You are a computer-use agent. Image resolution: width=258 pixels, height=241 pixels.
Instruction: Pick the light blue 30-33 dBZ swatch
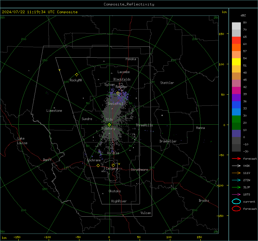[x=236, y=112]
